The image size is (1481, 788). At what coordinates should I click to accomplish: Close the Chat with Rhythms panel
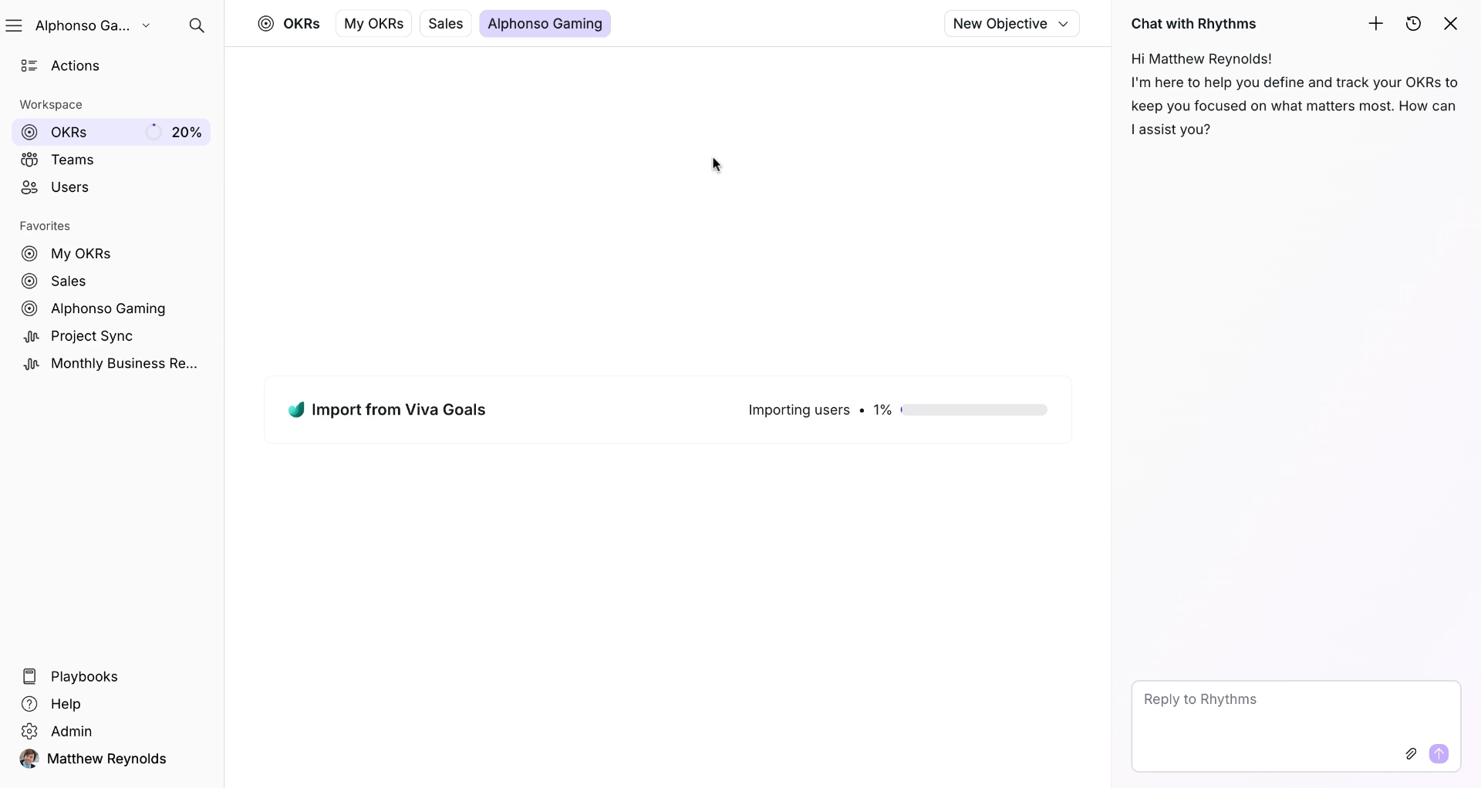pyautogui.click(x=1450, y=24)
